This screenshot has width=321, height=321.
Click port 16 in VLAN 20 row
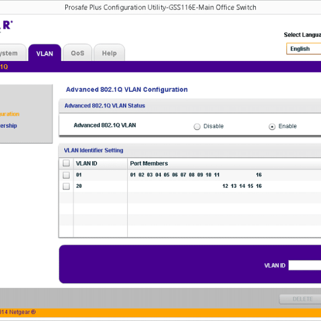[259, 186]
